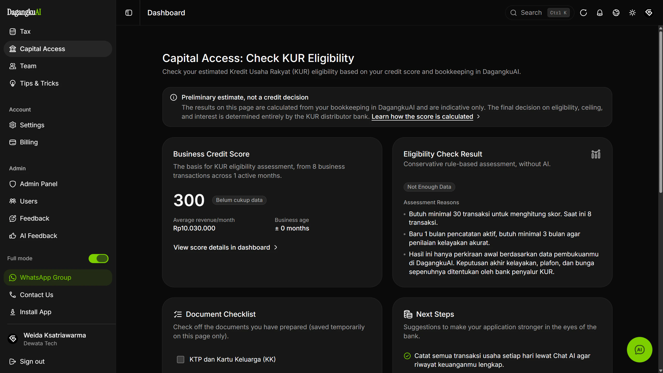Click the chart icon in Eligibility card

coord(596,154)
